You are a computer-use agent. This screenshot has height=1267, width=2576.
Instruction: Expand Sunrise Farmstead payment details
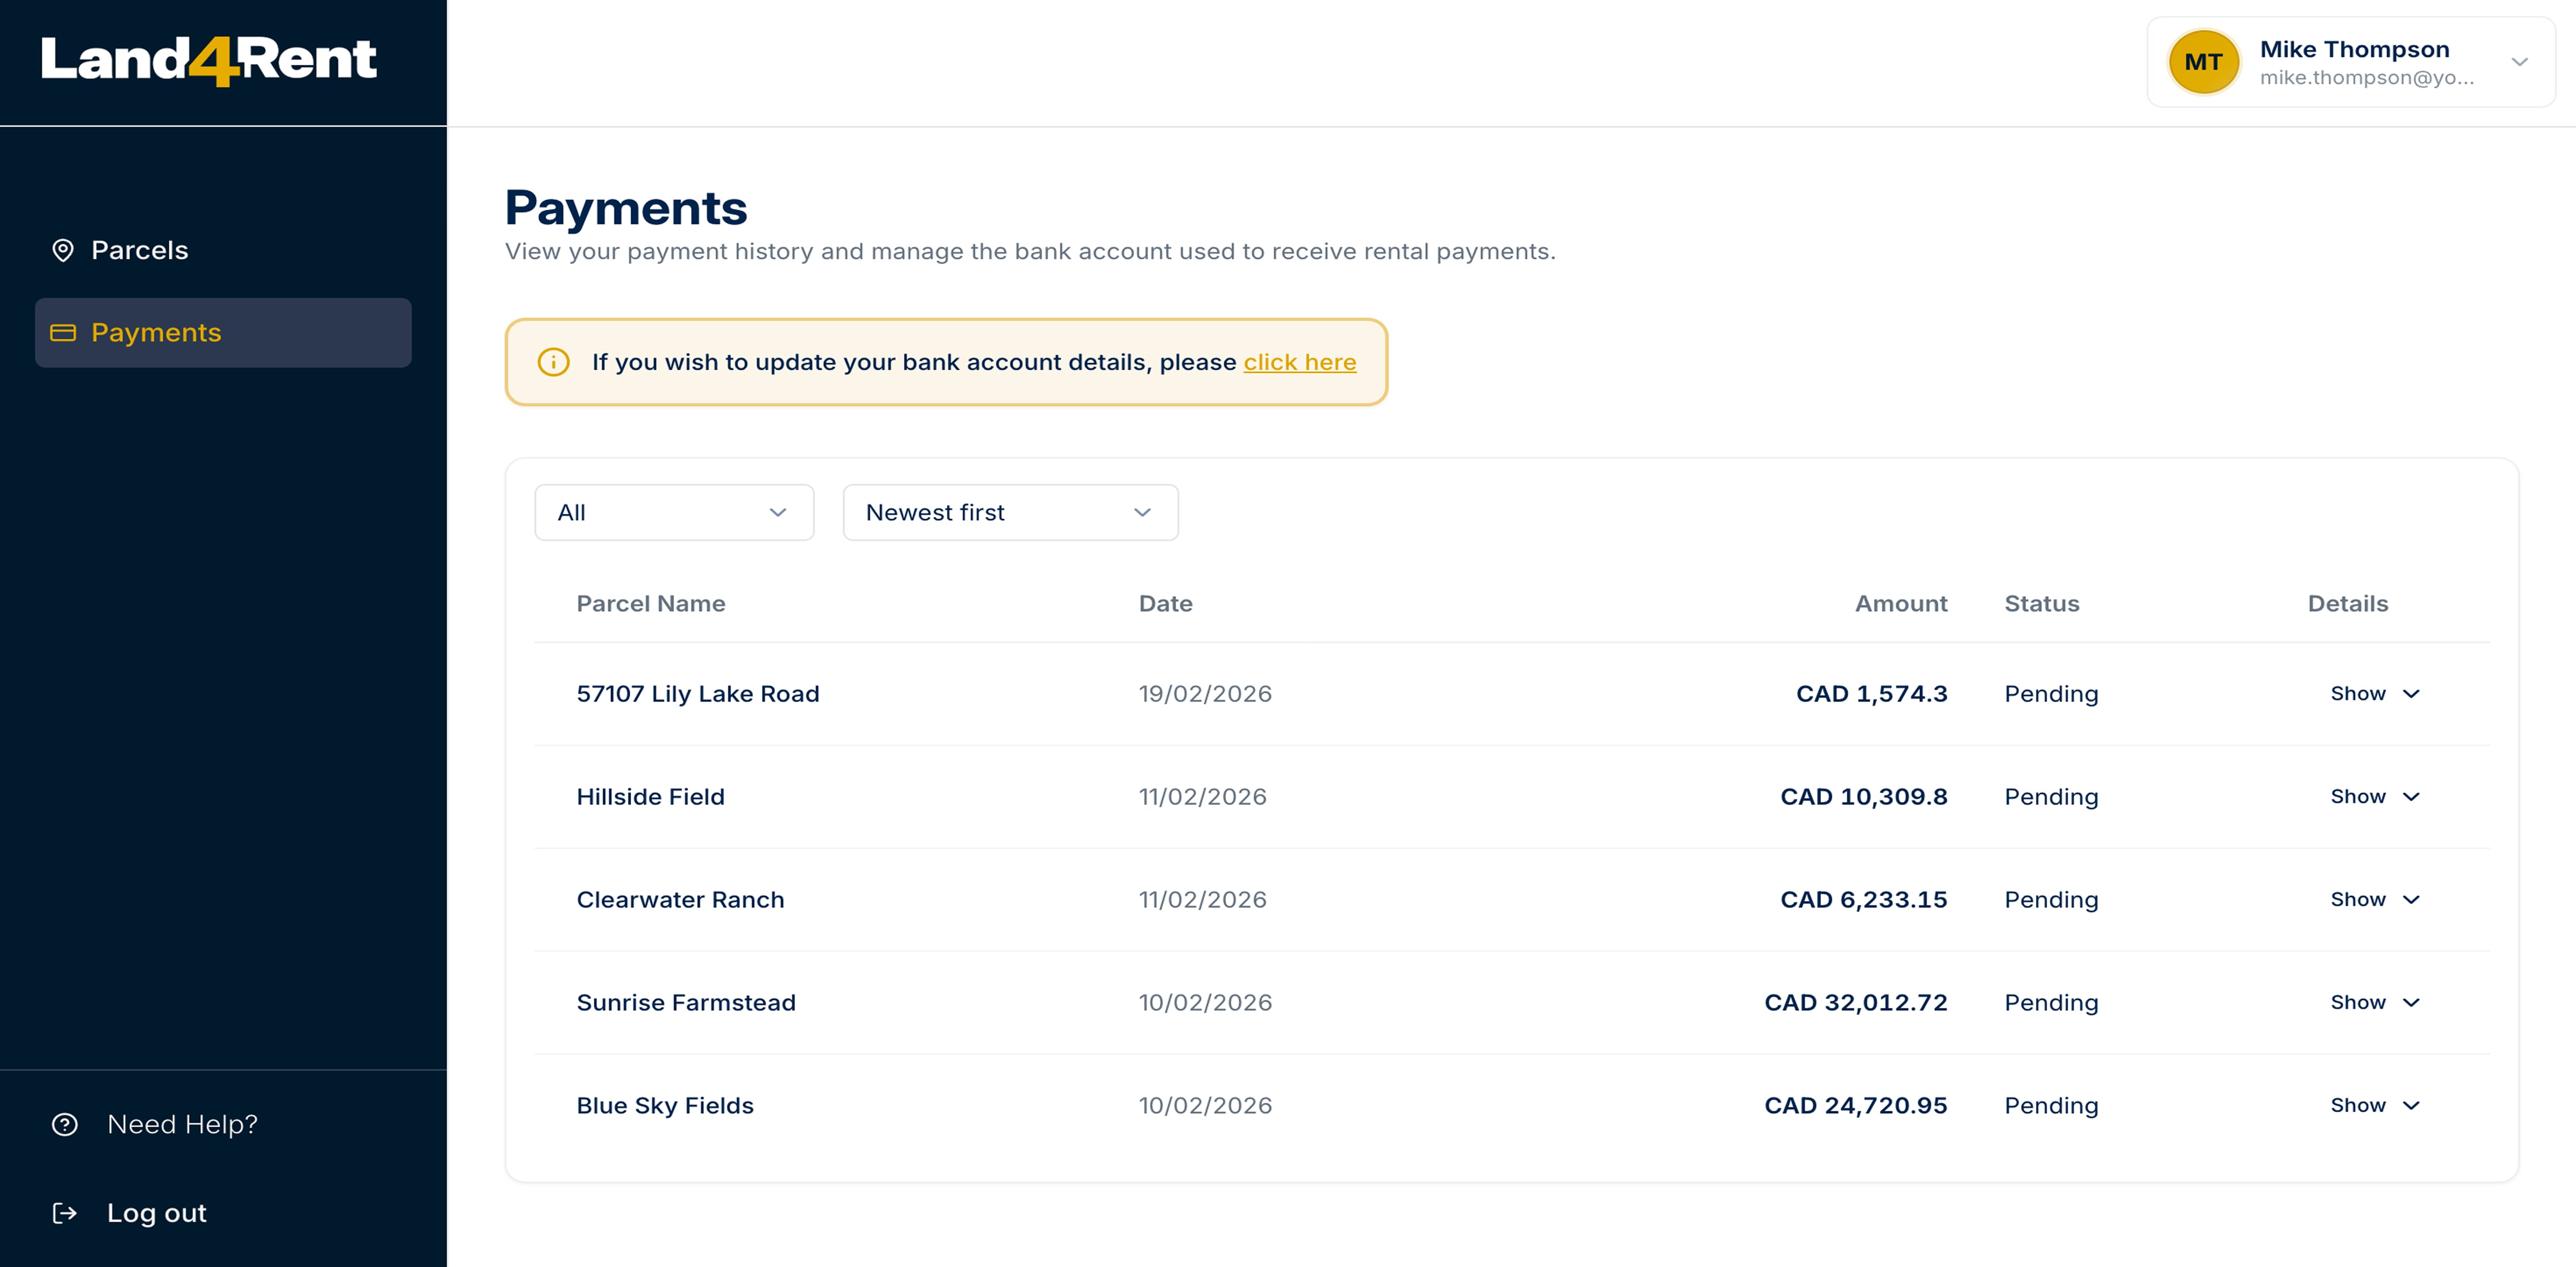2374,1003
